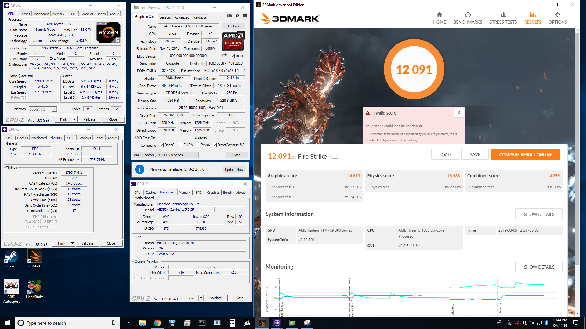Viewport: 586px width, 329px height.
Task: Switch to Caches tab in top CPU-Z window
Action: pos(24,14)
